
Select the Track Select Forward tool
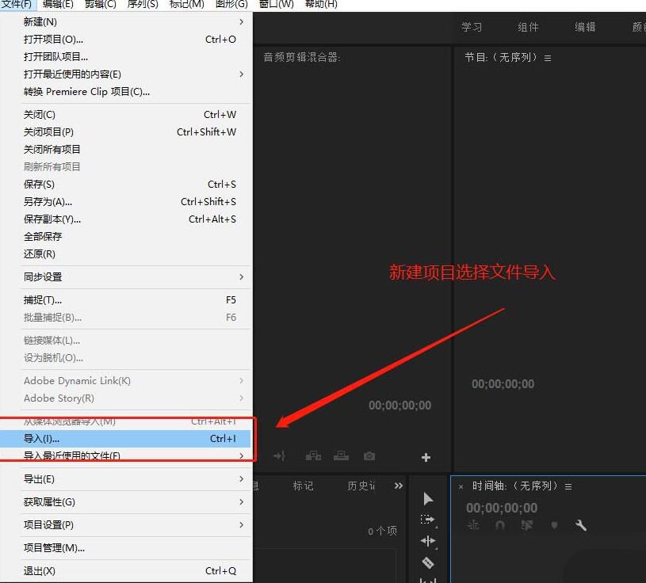click(429, 519)
